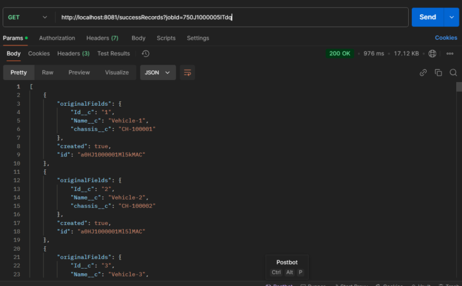The image size is (462, 286).
Task: Click the "Id__c": "2" line
Action: pyautogui.click(x=92, y=189)
